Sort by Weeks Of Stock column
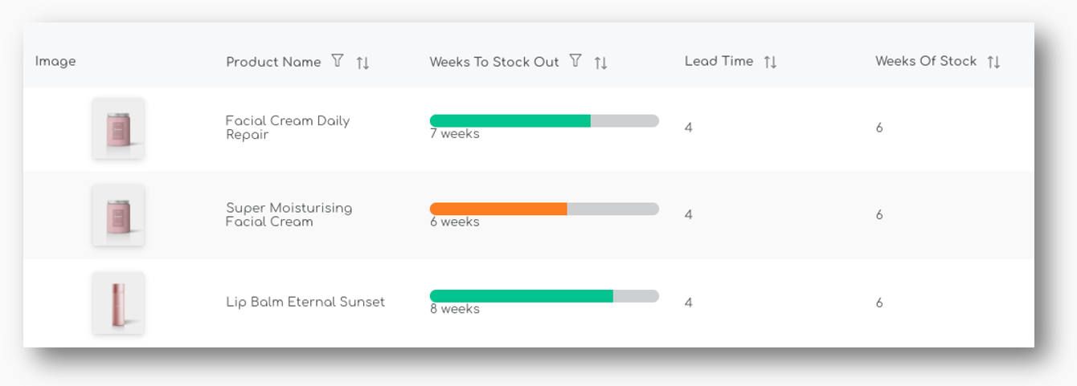This screenshot has width=1077, height=386. (x=994, y=62)
